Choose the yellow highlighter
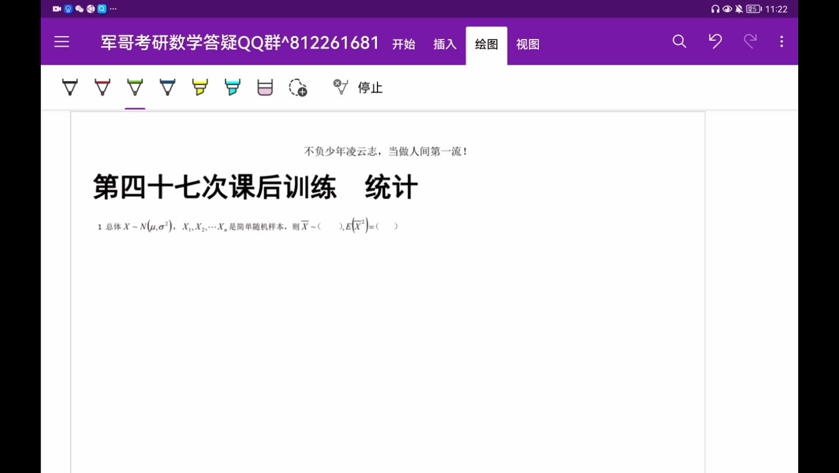Viewport: 839px width, 473px height. [x=200, y=87]
